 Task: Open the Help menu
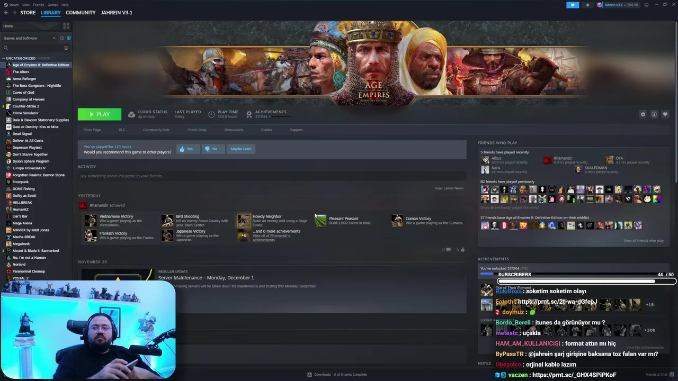[65, 5]
